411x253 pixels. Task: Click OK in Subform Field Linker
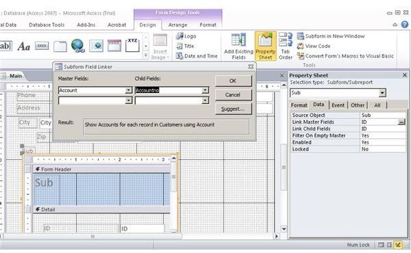tap(234, 81)
